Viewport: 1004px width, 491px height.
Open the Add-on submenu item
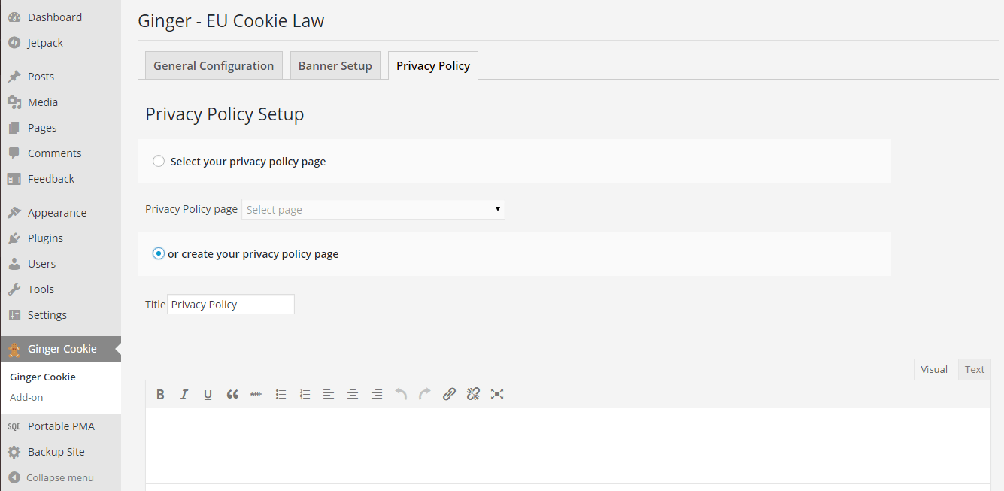pyautogui.click(x=26, y=397)
